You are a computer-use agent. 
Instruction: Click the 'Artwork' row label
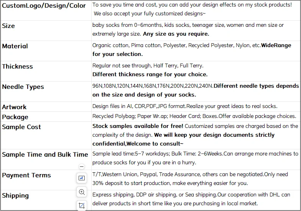14,107
